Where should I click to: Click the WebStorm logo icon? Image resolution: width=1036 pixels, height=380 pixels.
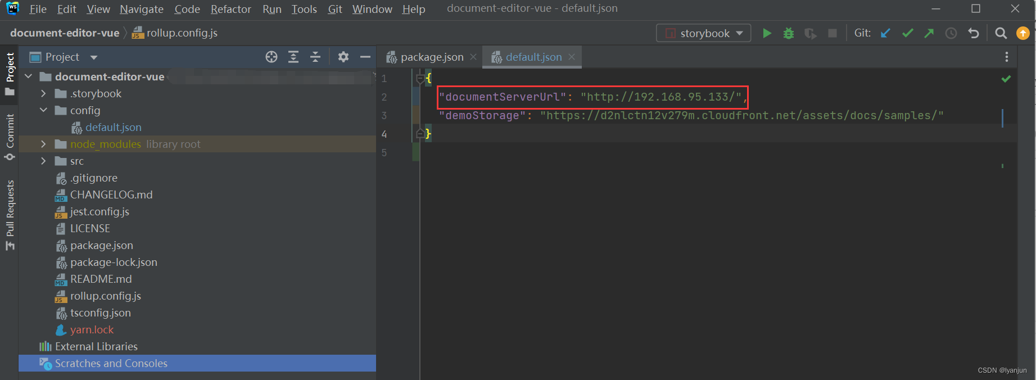tap(12, 8)
